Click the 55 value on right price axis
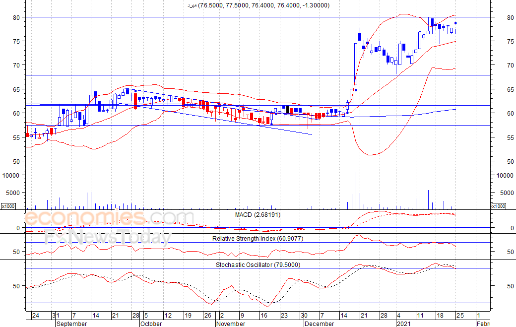The image size is (516, 327). (x=511, y=137)
